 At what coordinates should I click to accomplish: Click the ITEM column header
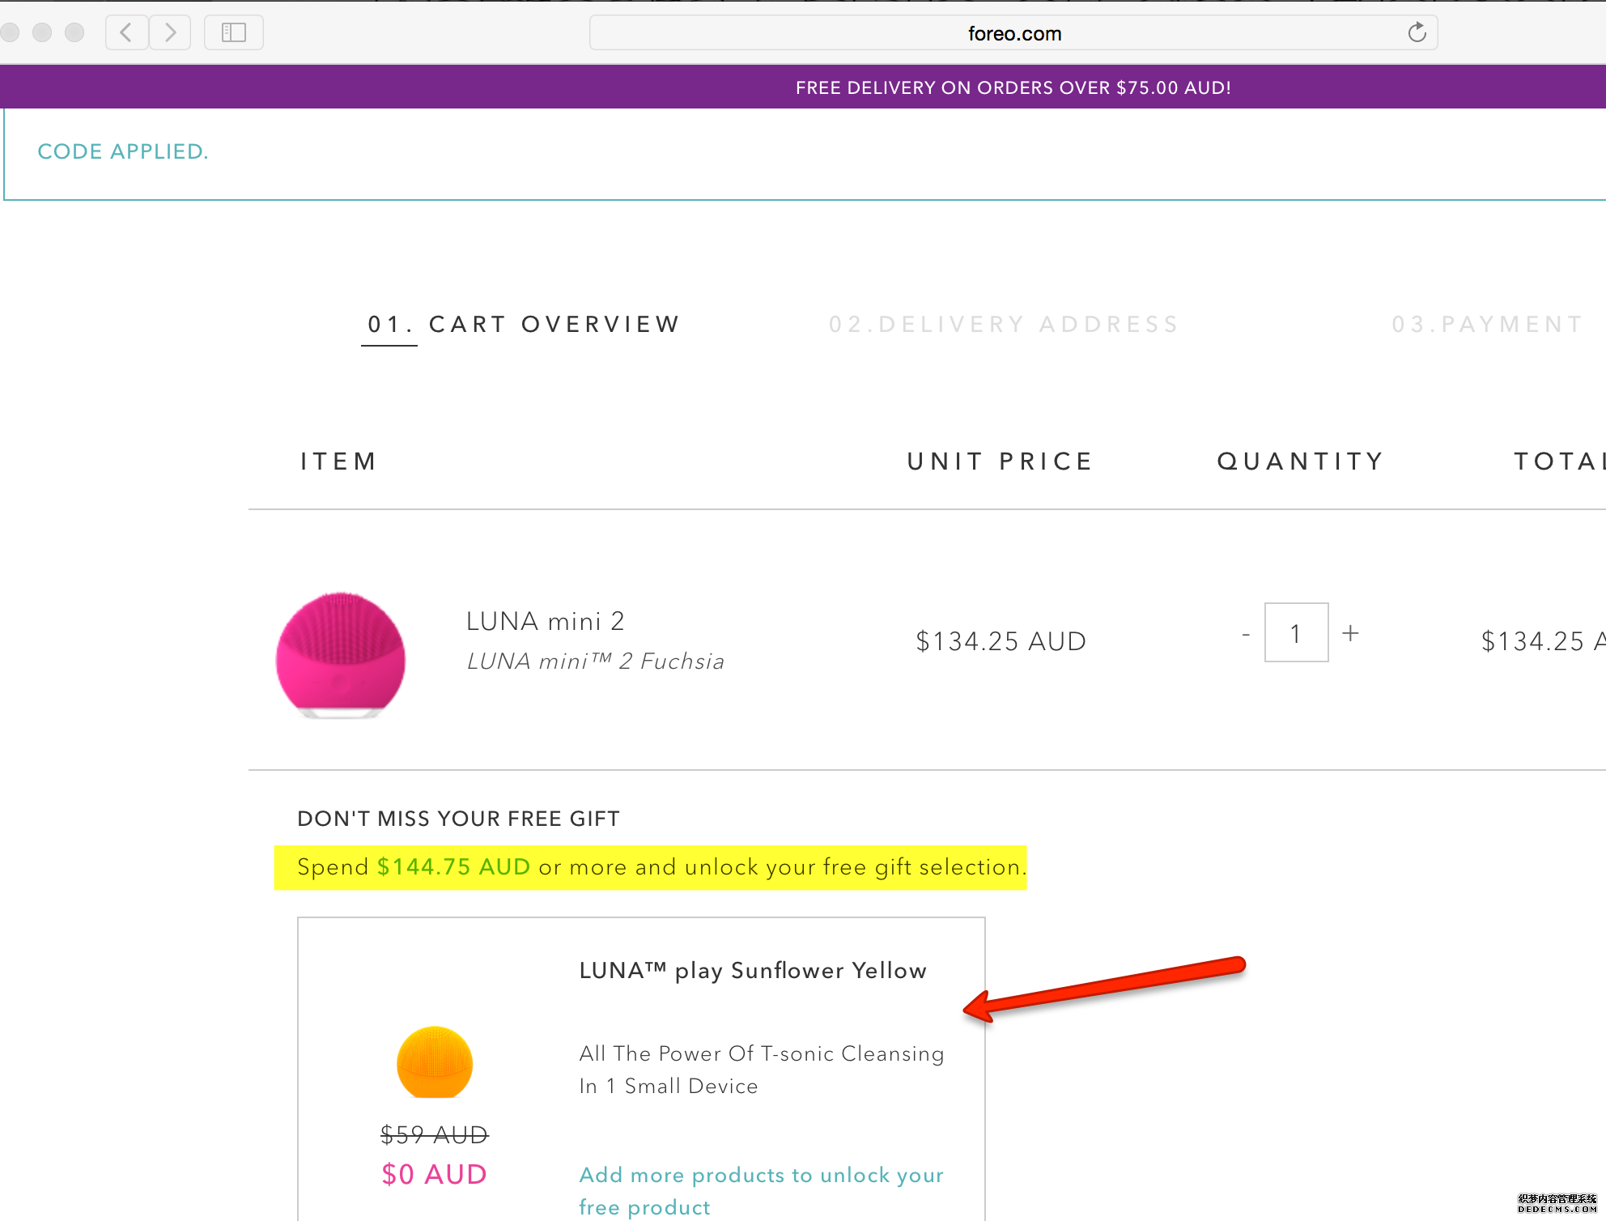click(338, 462)
